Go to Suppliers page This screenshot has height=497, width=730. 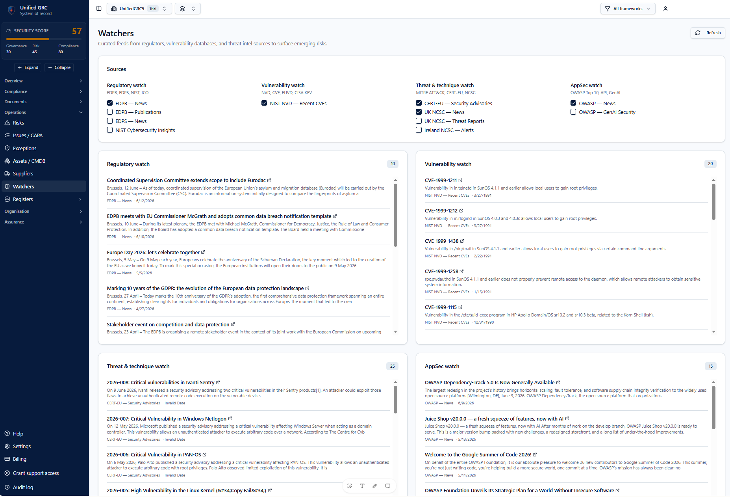point(43,174)
